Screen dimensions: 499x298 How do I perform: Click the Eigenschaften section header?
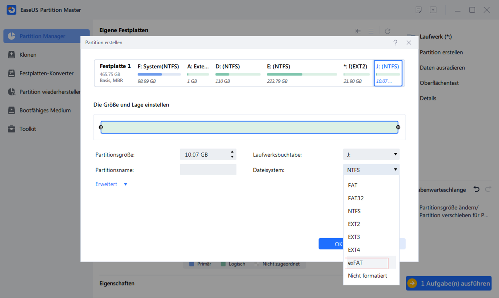point(117,283)
